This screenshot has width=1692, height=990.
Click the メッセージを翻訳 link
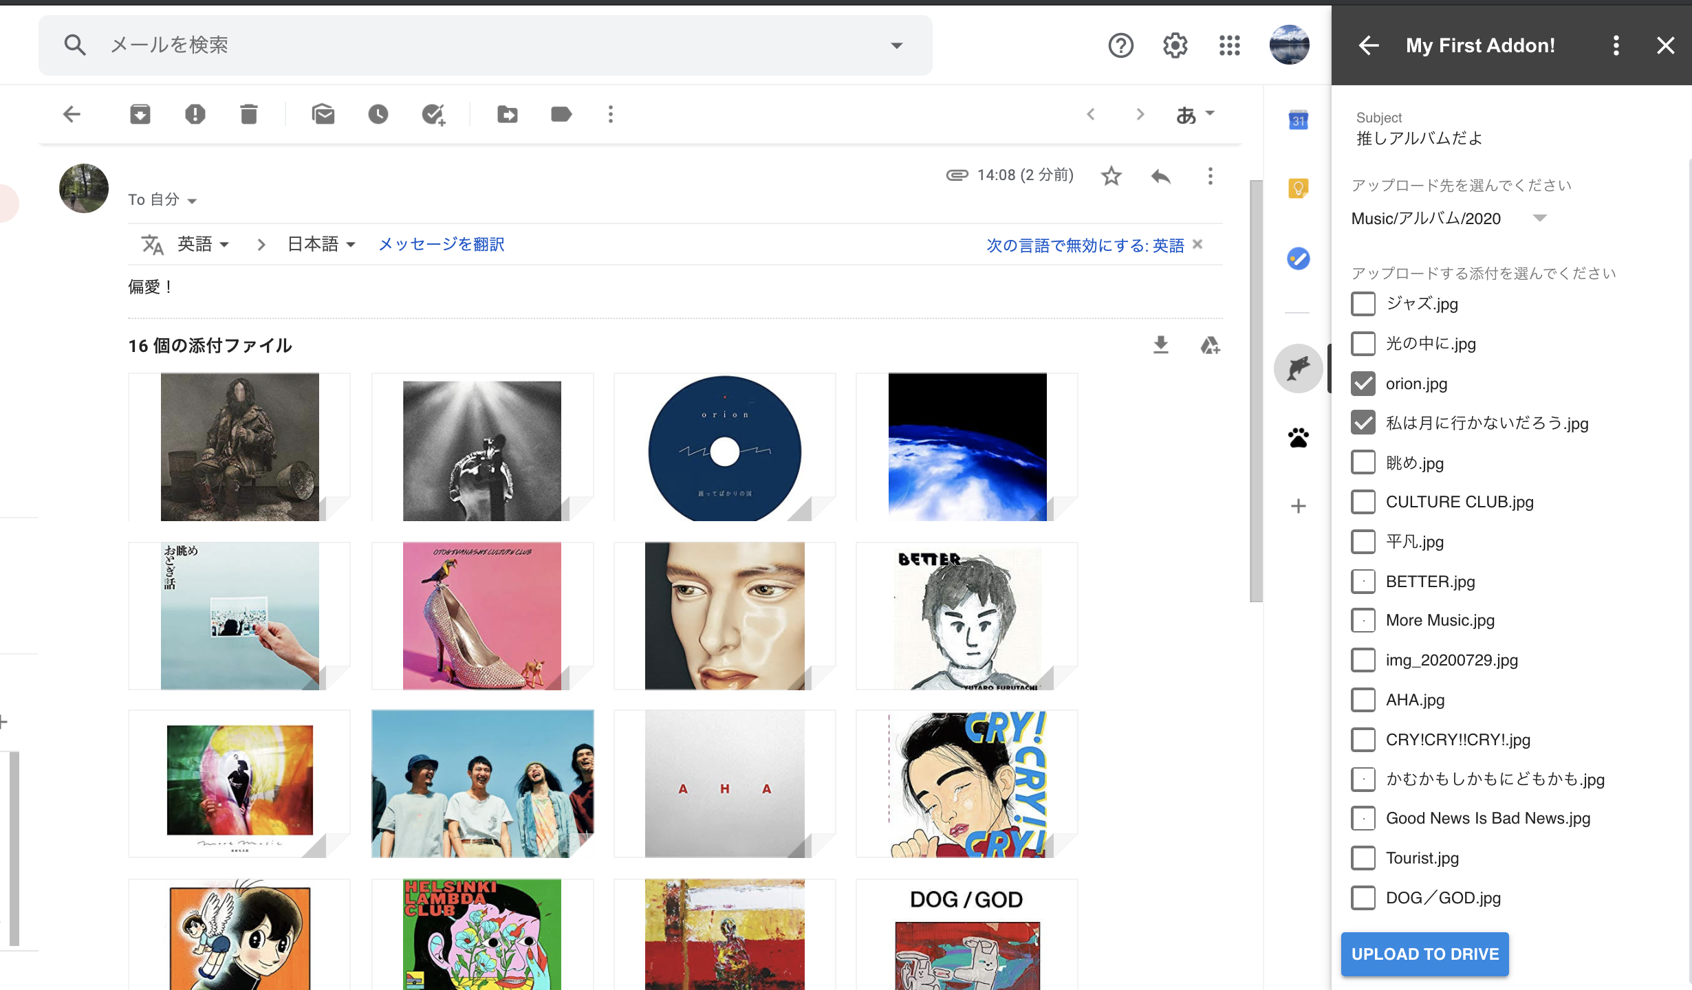(442, 245)
